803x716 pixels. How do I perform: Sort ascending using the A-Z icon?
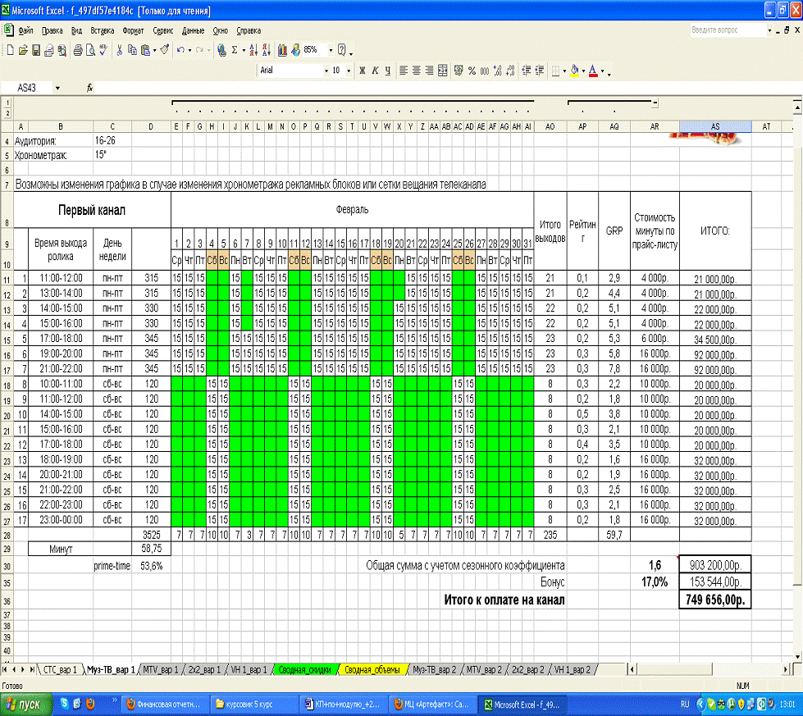253,50
